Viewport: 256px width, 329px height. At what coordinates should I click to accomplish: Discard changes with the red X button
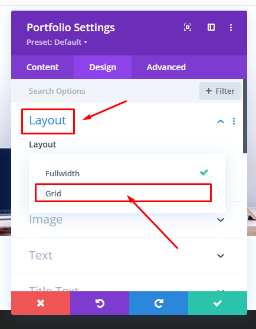click(41, 303)
